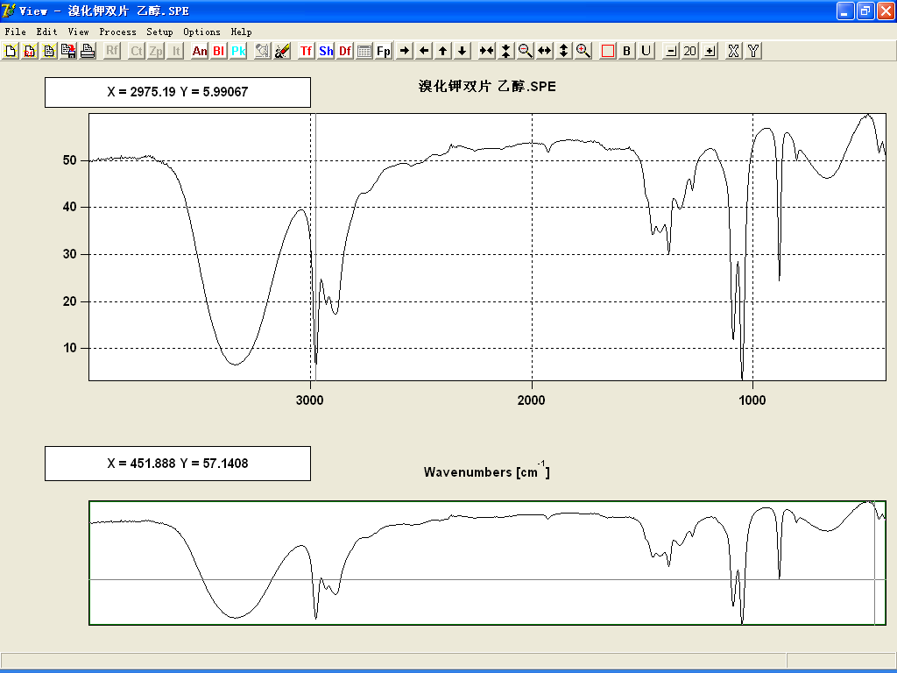The height and width of the screenshot is (673, 897).
Task: Zoom out with the minus magnifier
Action: [x=526, y=51]
